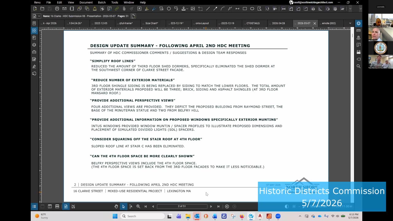Open the Thumbnails panel in left sidebar
This screenshot has width=393, height=221.
pos(34,30)
